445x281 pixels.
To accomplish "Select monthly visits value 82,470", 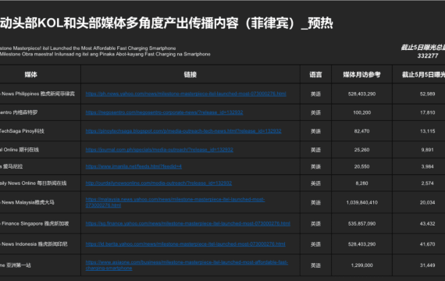I will click(361, 131).
